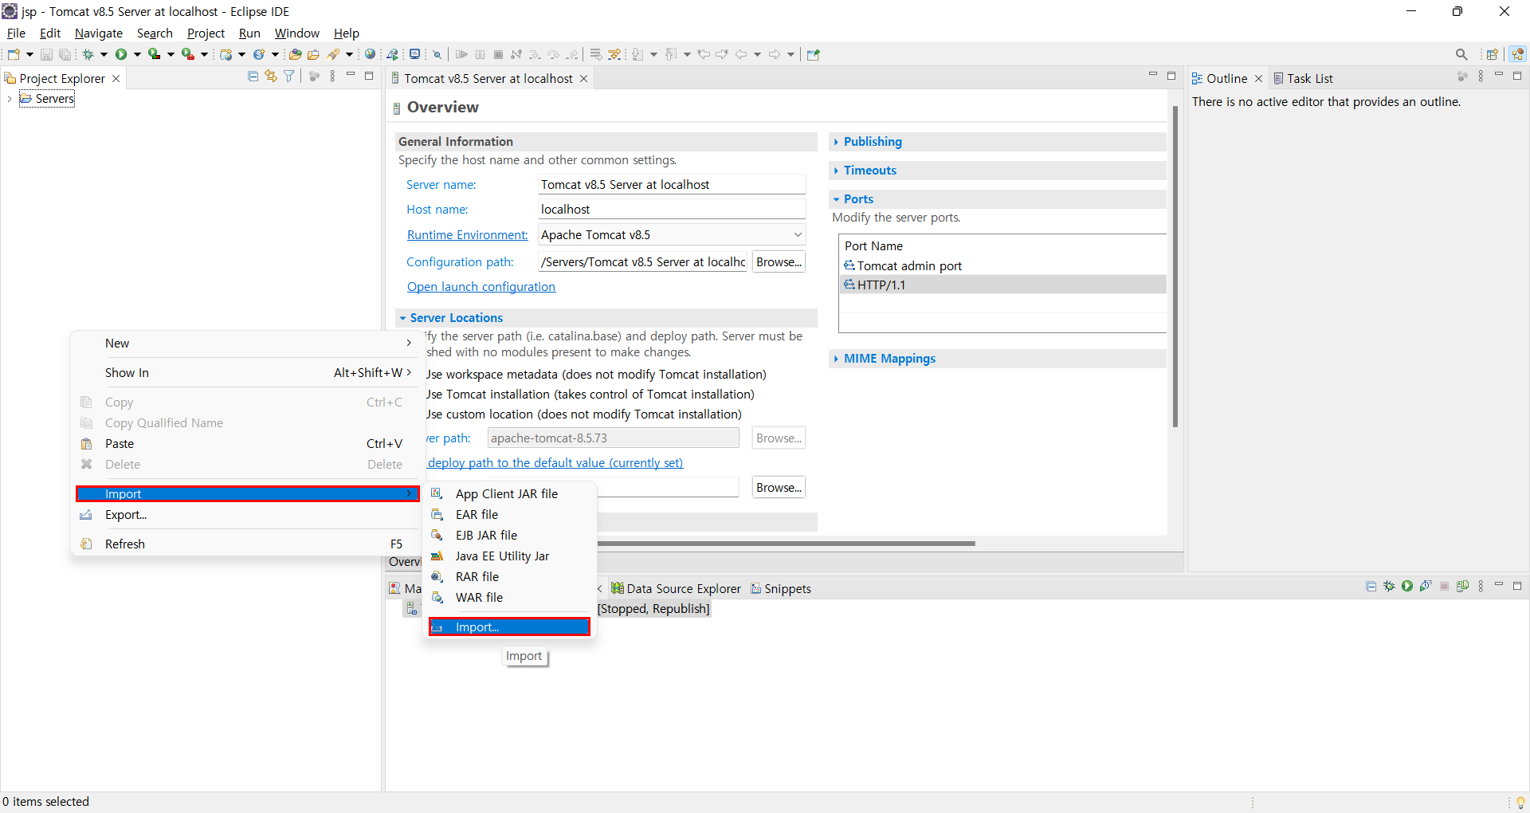Screen dimensions: 1530x813
Task: Click the Save toolbar icon
Action: (x=46, y=54)
